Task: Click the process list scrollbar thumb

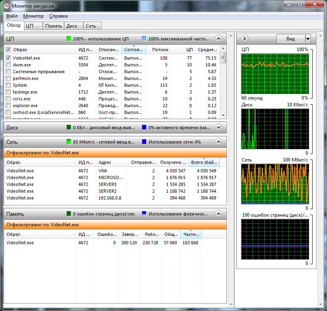Action: coord(223,58)
